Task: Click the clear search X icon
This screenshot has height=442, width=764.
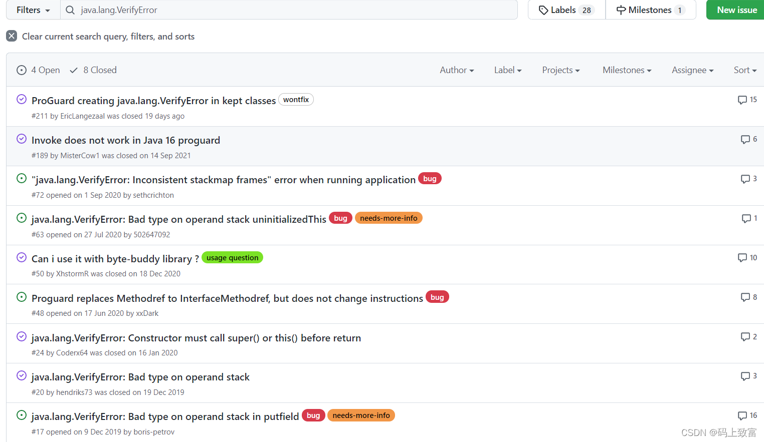Action: [x=12, y=36]
